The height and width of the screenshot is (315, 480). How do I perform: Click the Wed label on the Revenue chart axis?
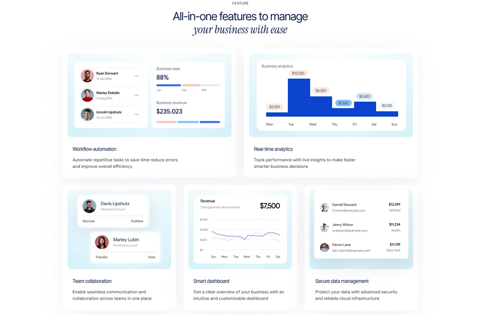click(246, 257)
